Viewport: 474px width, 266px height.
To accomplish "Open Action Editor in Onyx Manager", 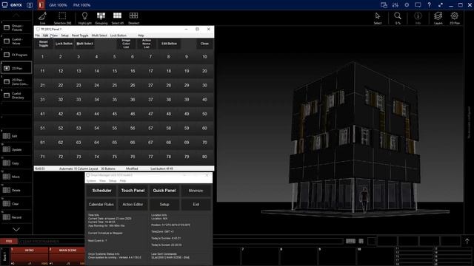I will [133, 205].
